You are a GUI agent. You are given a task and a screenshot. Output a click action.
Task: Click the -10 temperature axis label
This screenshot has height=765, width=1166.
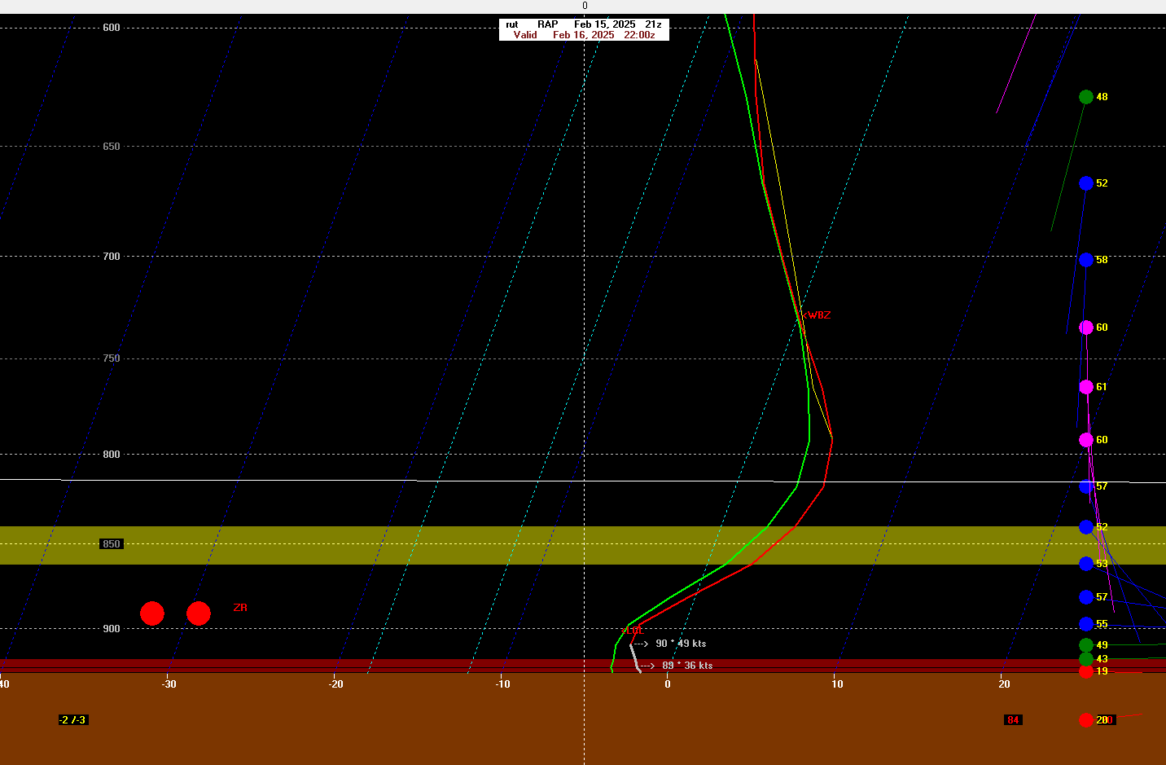(502, 684)
